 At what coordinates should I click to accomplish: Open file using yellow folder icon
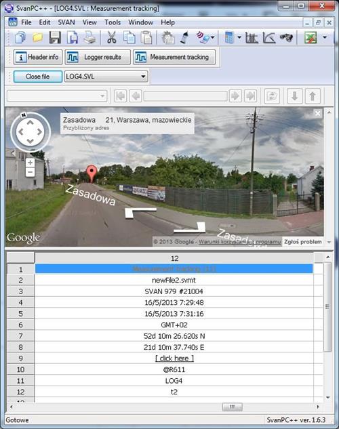coord(38,37)
